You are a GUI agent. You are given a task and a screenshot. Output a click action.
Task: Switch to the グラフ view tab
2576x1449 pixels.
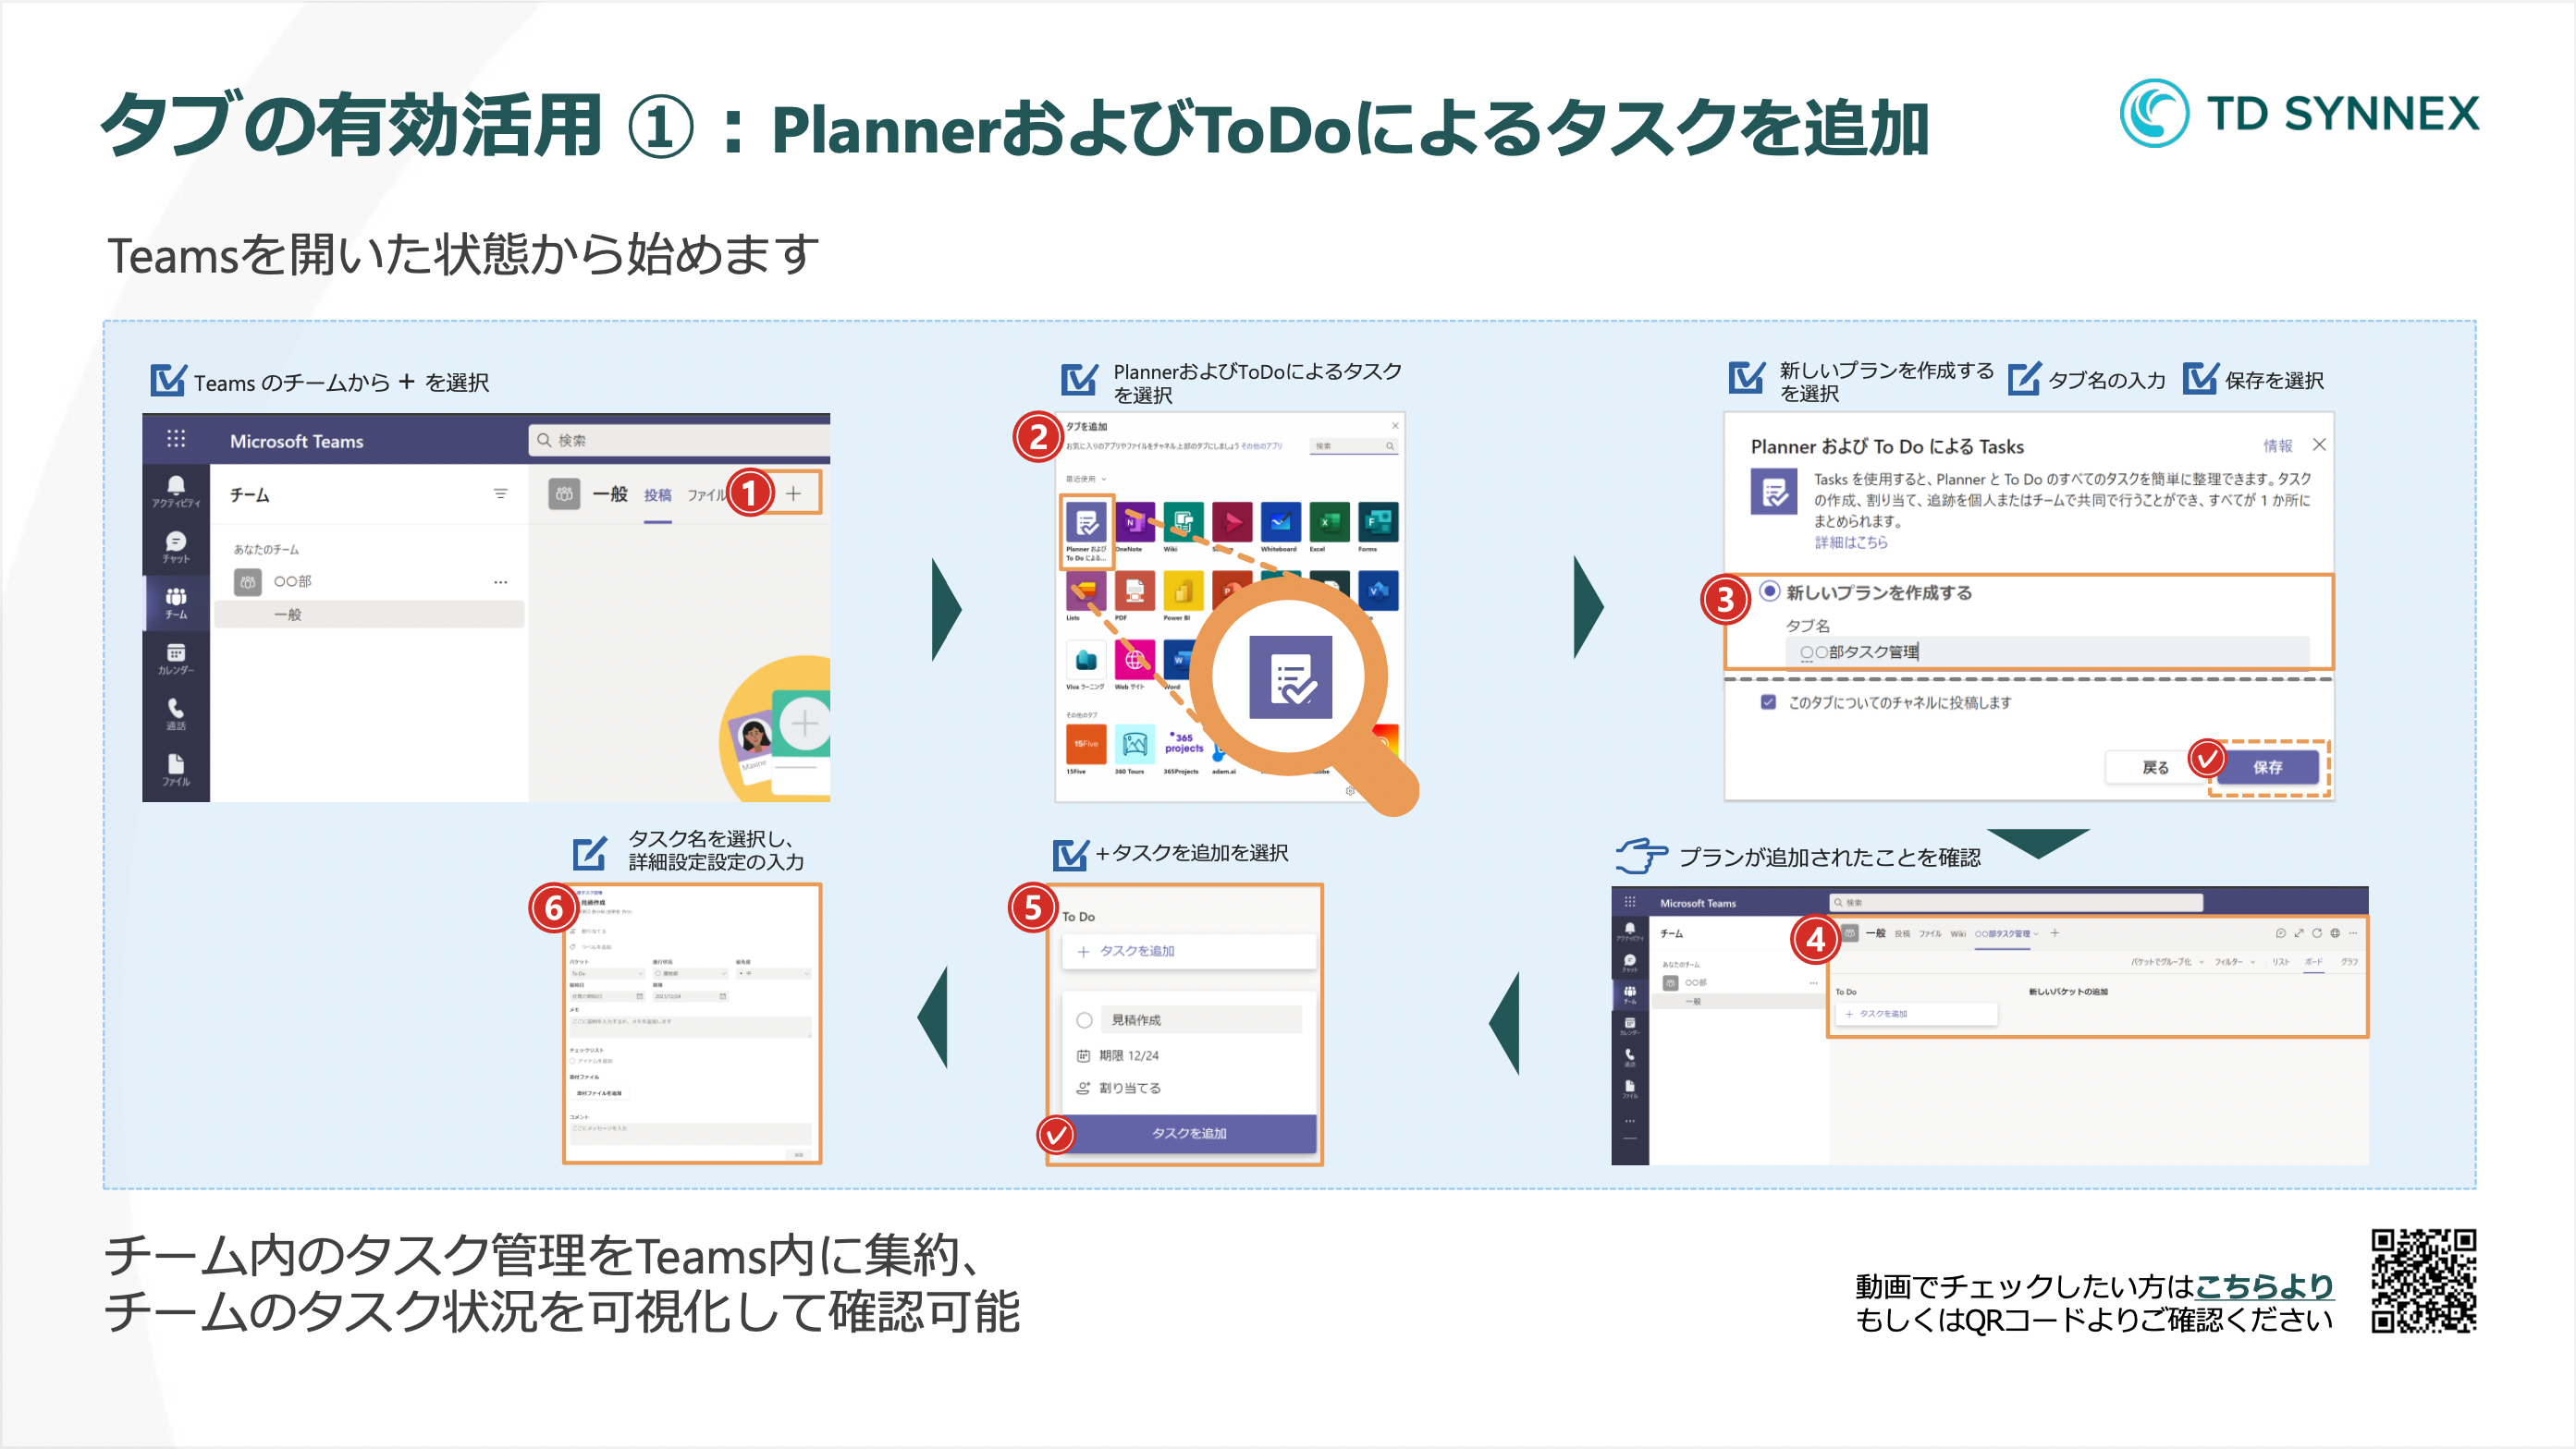tap(2349, 961)
